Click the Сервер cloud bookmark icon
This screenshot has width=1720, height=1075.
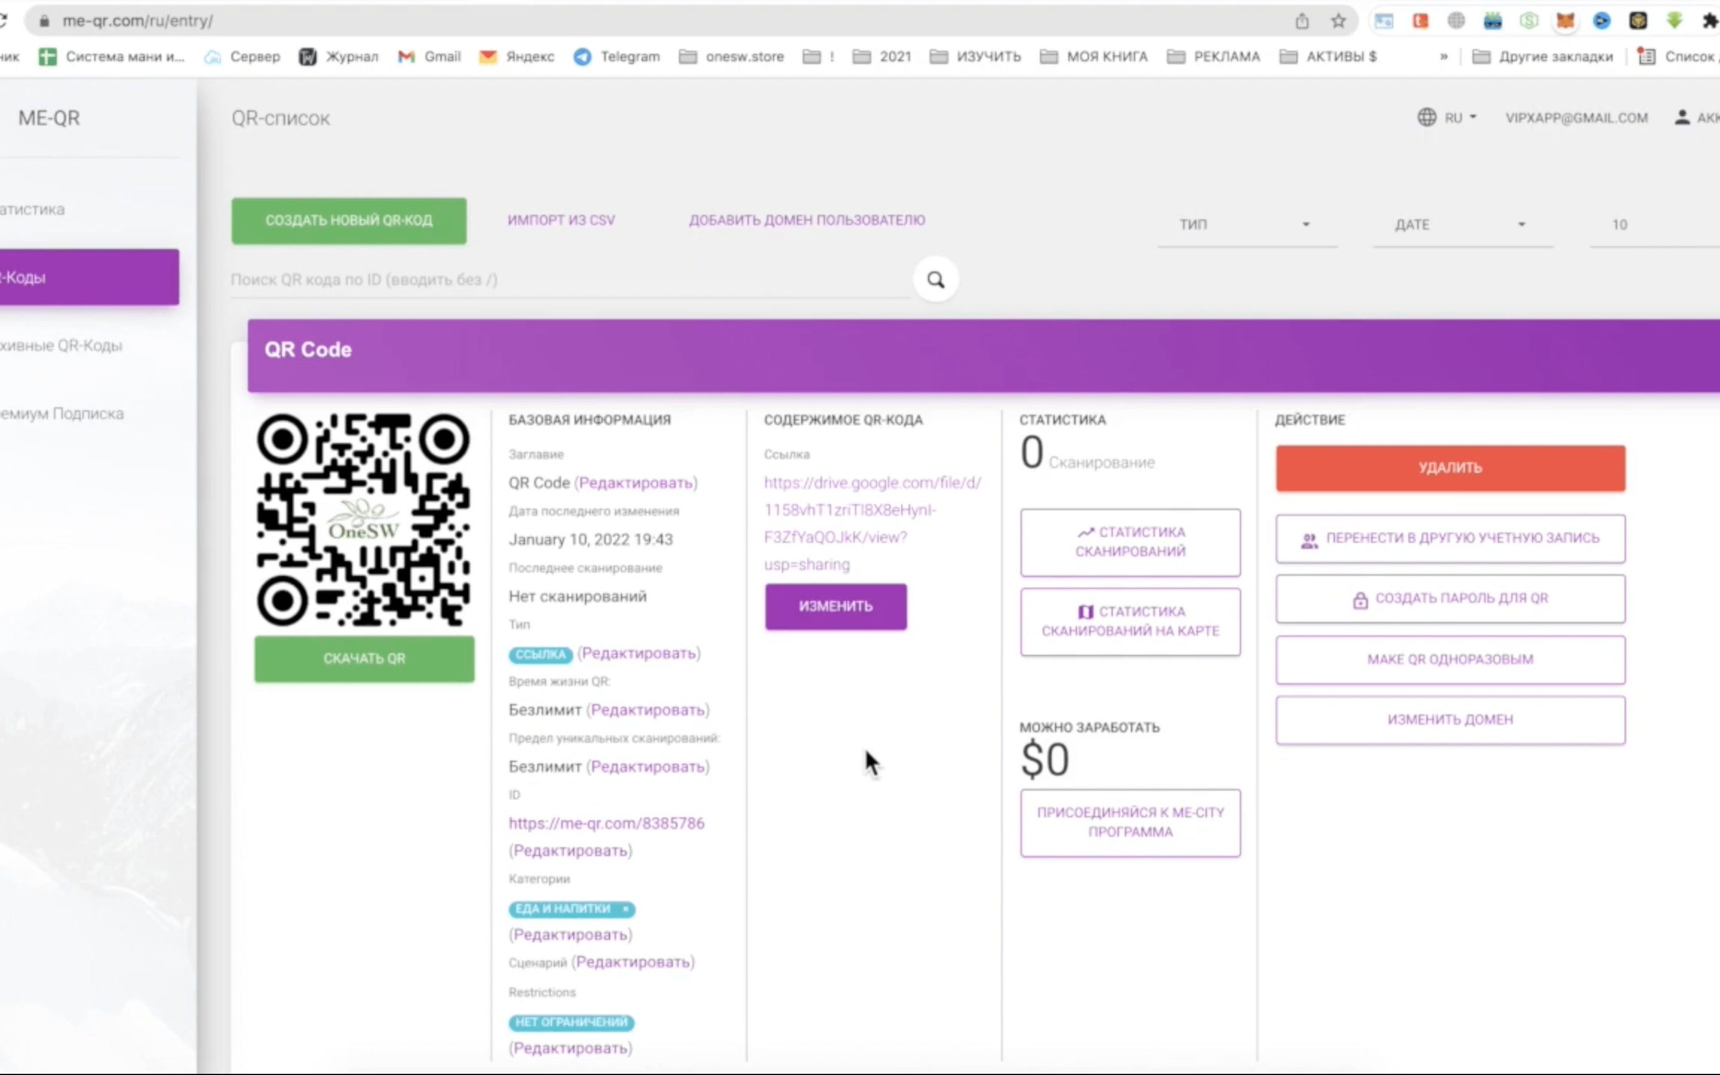213,57
